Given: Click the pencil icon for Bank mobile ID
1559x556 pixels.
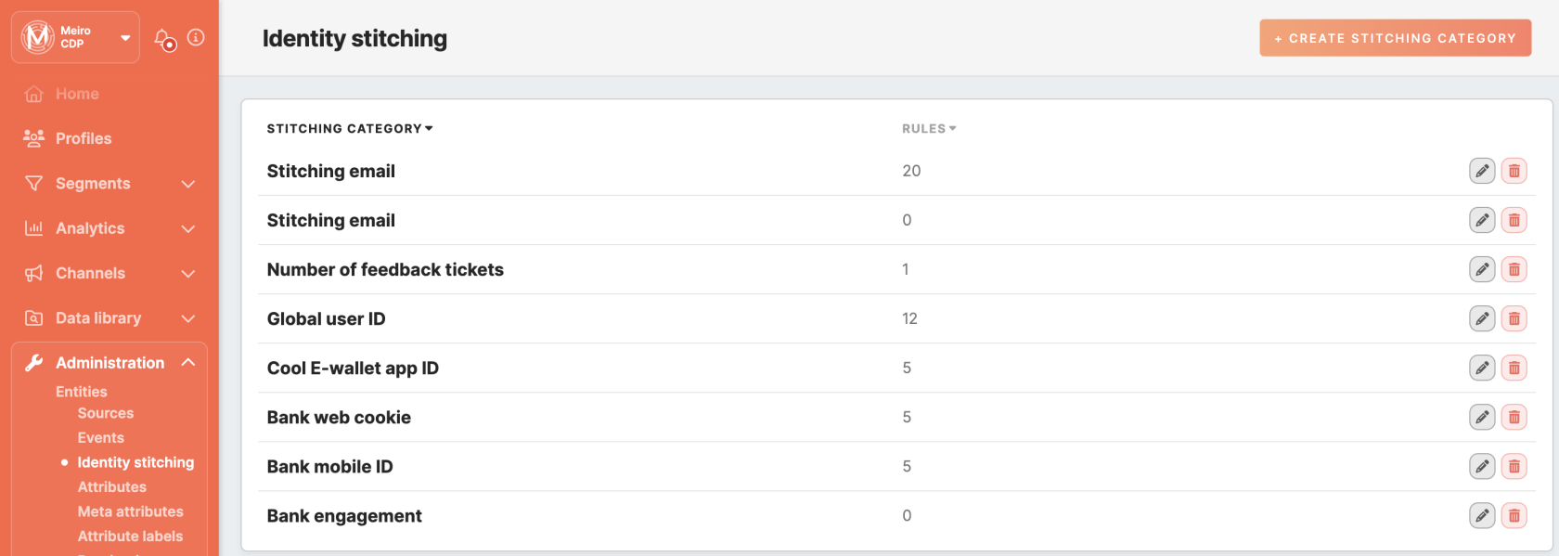Looking at the screenshot, I should click(x=1482, y=466).
